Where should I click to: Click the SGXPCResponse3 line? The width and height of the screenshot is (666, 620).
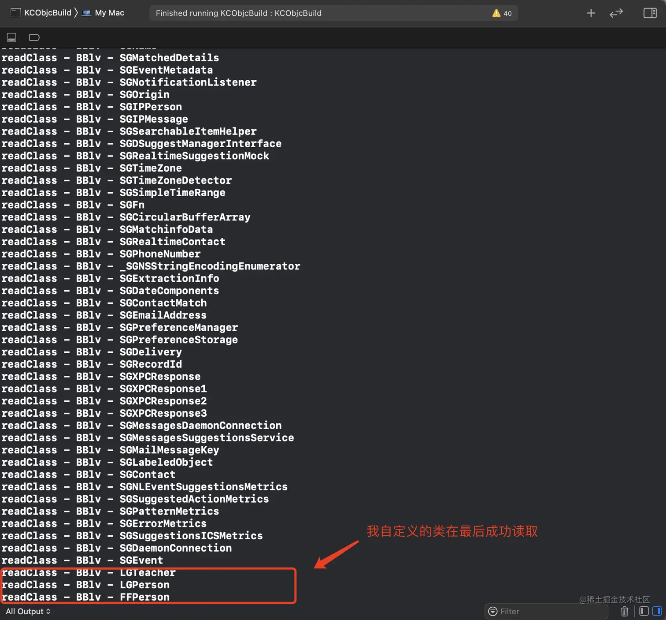(x=104, y=414)
